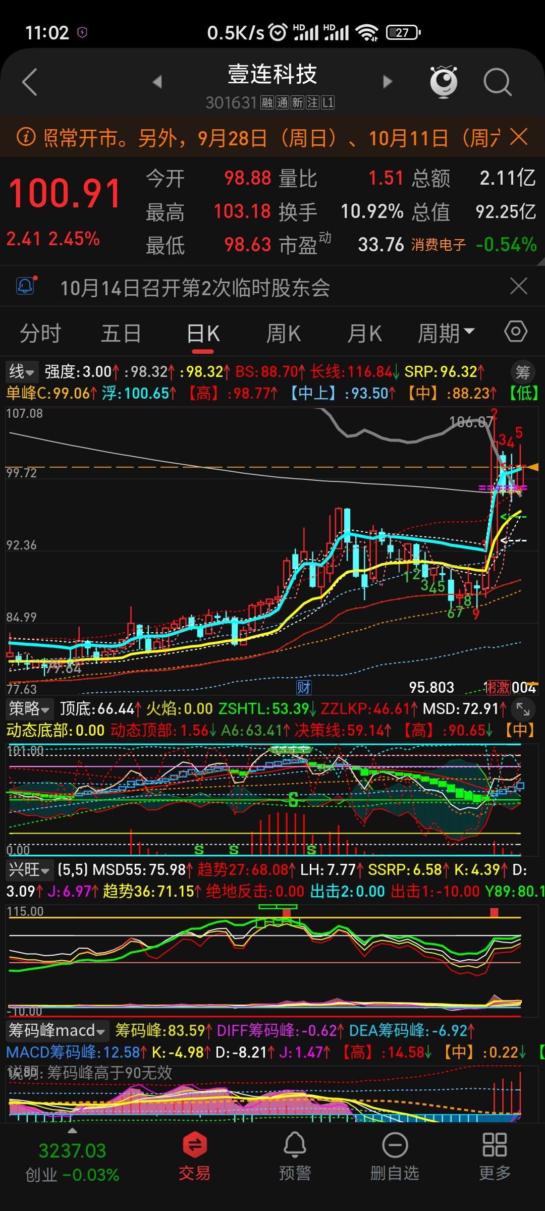Tap the orange notice banner text

tap(271, 138)
